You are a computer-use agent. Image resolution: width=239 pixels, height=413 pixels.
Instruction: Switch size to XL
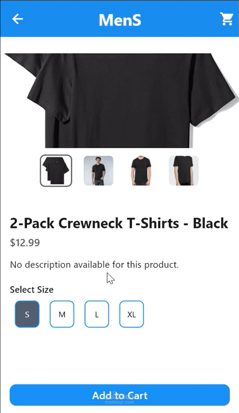[132, 314]
